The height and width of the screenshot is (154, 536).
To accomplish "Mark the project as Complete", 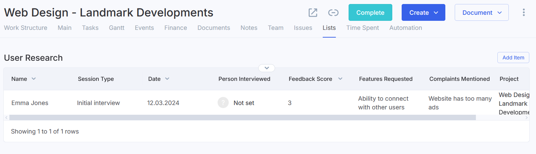I will pos(370,12).
